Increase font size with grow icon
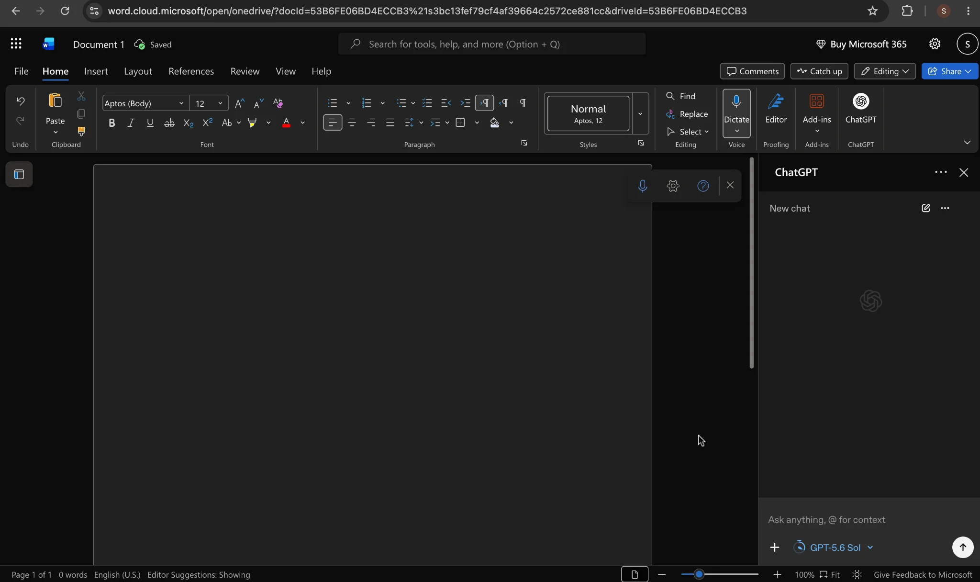980x582 pixels. [240, 103]
